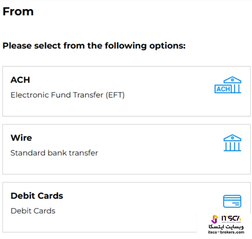Viewport: 252px width, 239px height.
Task: Select the Wire payment option card
Action: 126,149
